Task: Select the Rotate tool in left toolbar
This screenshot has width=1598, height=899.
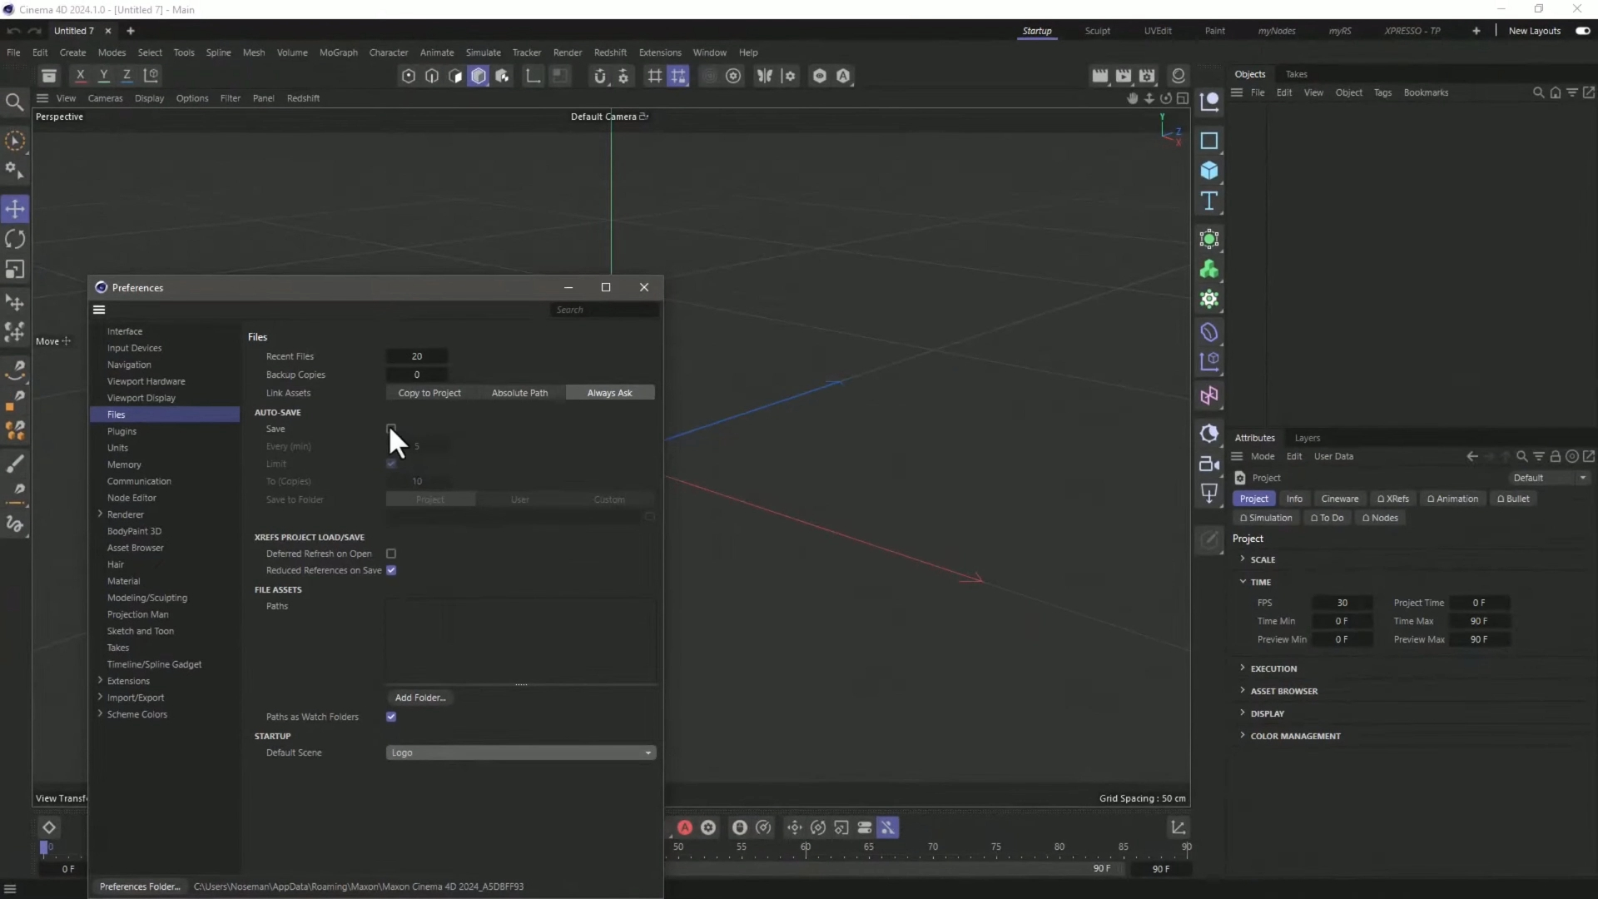Action: click(x=15, y=240)
